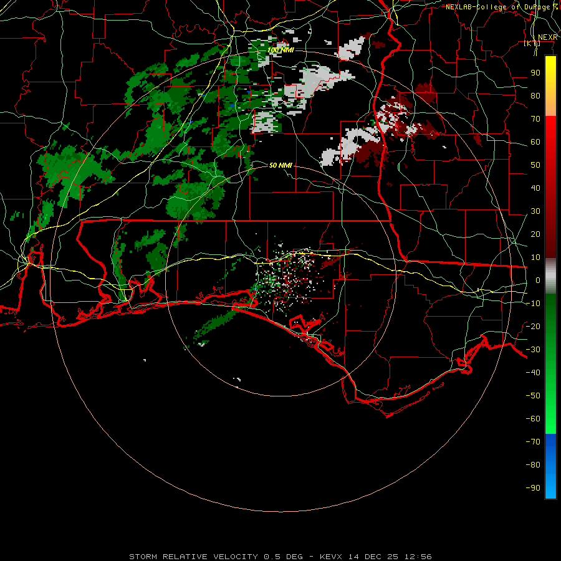Click the -50 value on the velocity scale
Image resolution: width=561 pixels, height=561 pixels.
(x=533, y=396)
